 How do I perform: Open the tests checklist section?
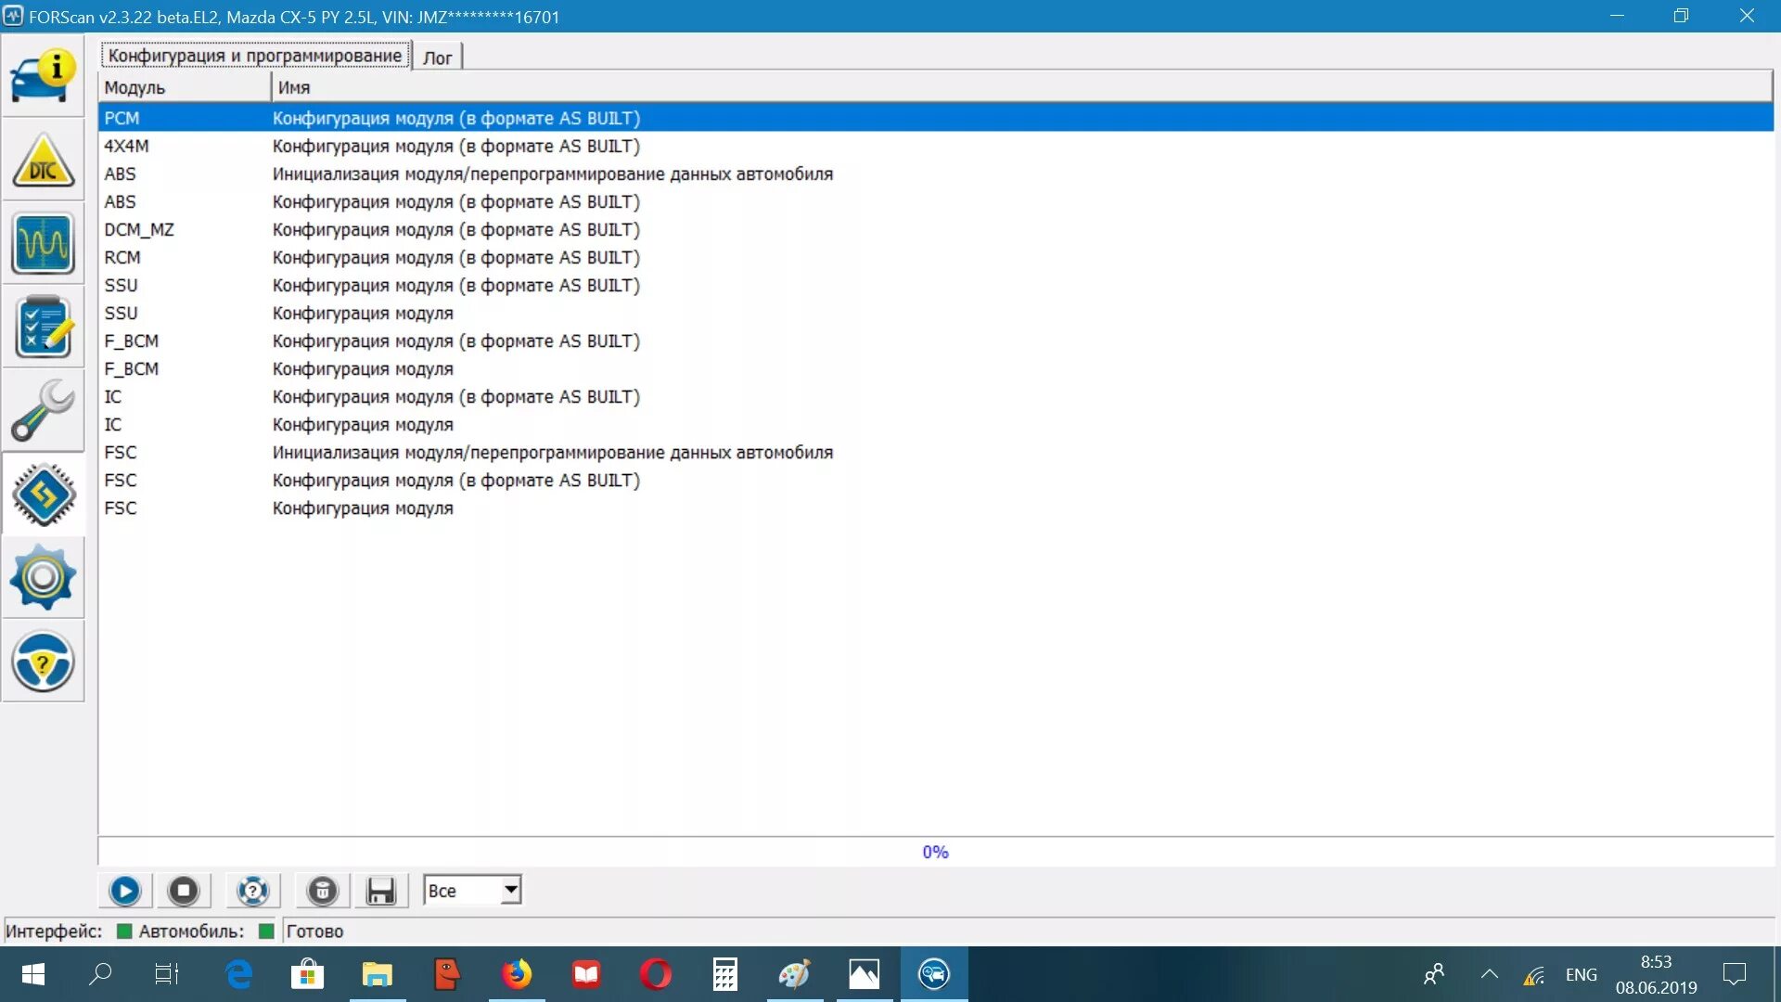tap(43, 327)
